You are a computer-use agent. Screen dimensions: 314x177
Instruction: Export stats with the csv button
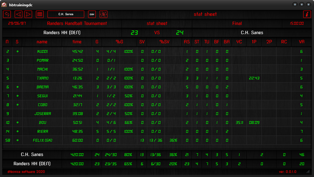click(x=92, y=14)
